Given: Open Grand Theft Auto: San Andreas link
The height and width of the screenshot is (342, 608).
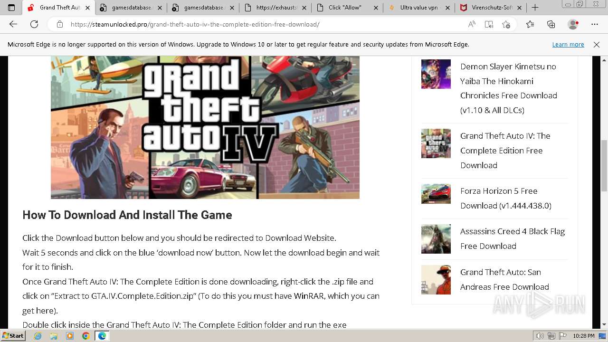Looking at the screenshot, I should tap(504, 279).
